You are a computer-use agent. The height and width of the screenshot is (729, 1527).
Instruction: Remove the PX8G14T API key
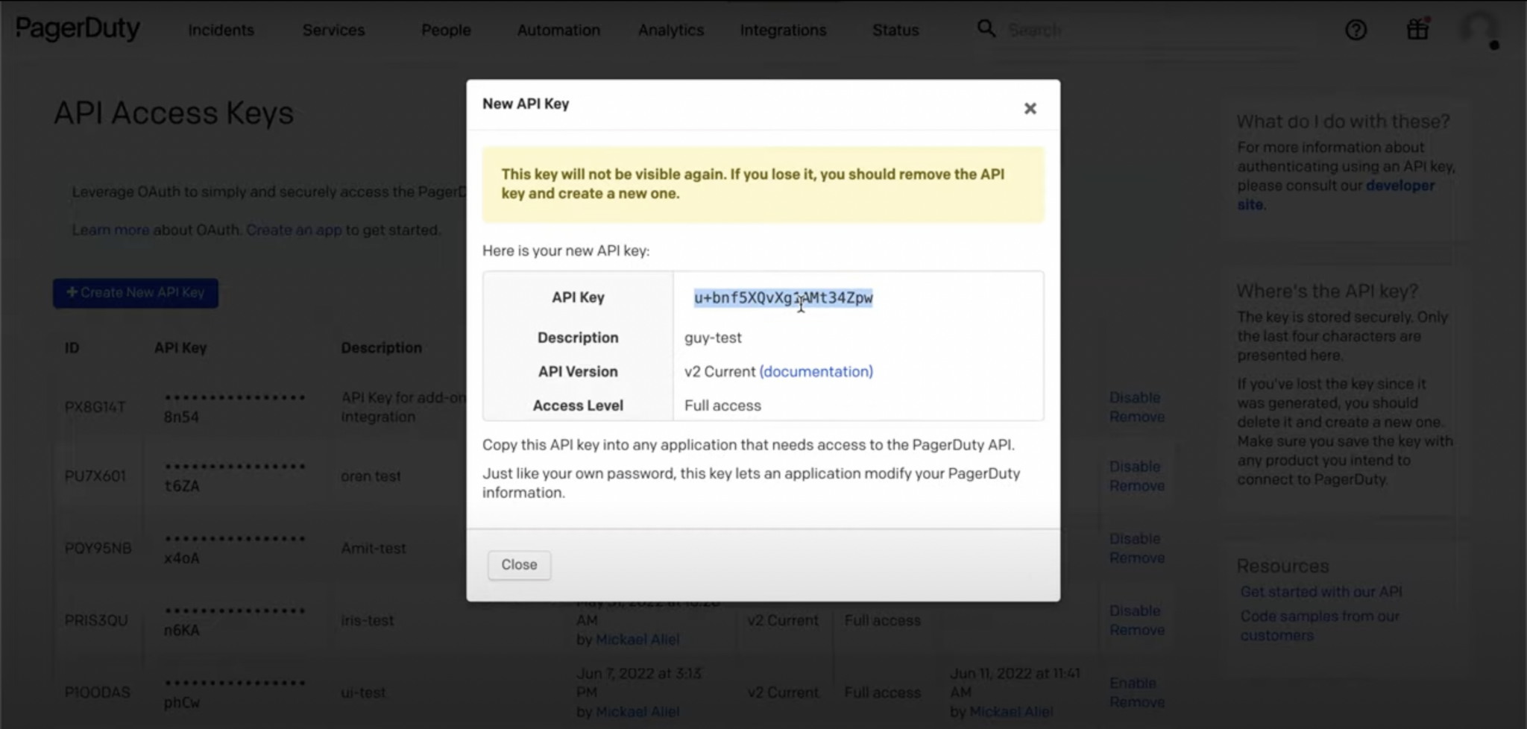point(1136,417)
